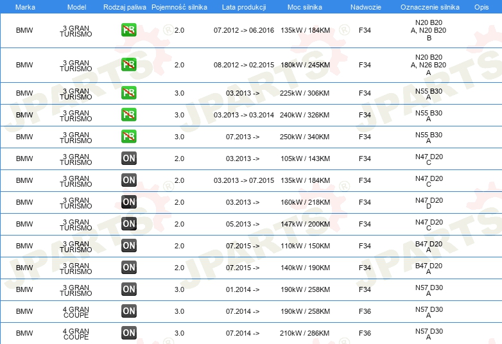Click diesel ON icon in 105kW / 143KM row
Screen dimensions: 502x344
point(128,158)
